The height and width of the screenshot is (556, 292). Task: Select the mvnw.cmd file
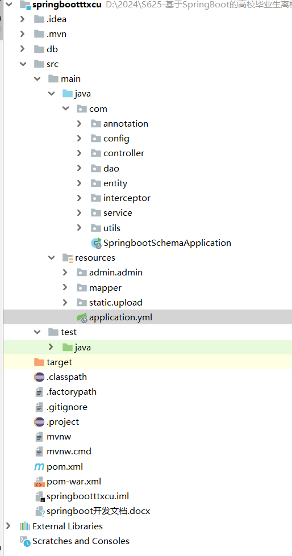click(x=69, y=452)
